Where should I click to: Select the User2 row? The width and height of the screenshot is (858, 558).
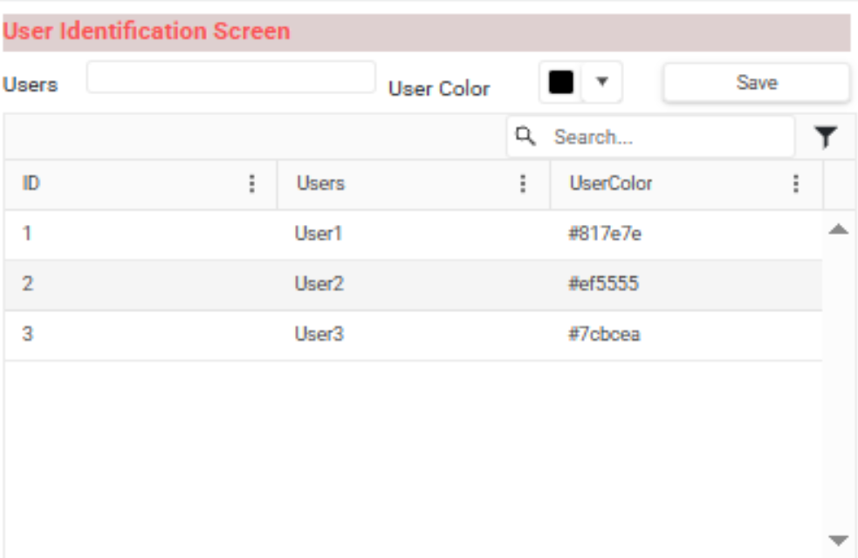coord(413,285)
